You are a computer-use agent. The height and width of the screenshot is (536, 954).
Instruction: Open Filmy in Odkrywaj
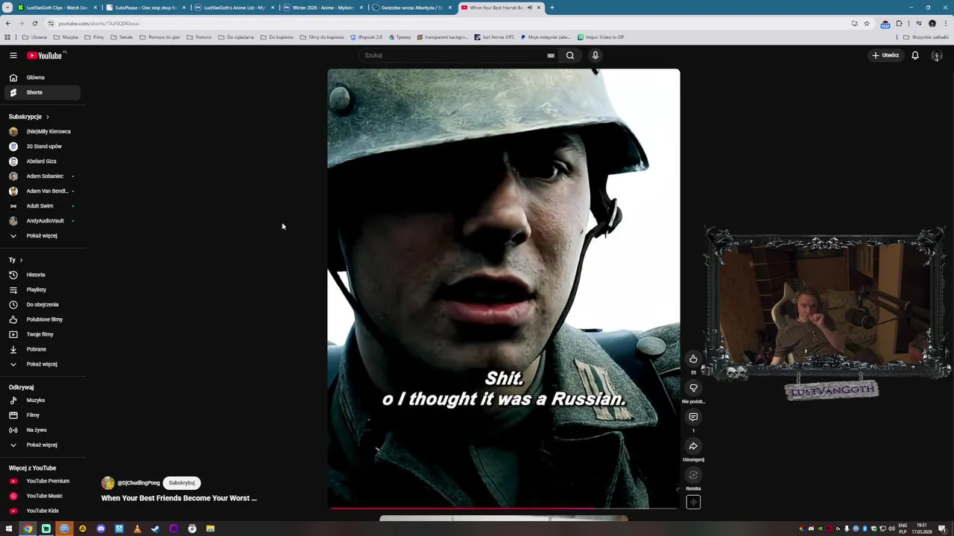pyautogui.click(x=41, y=415)
